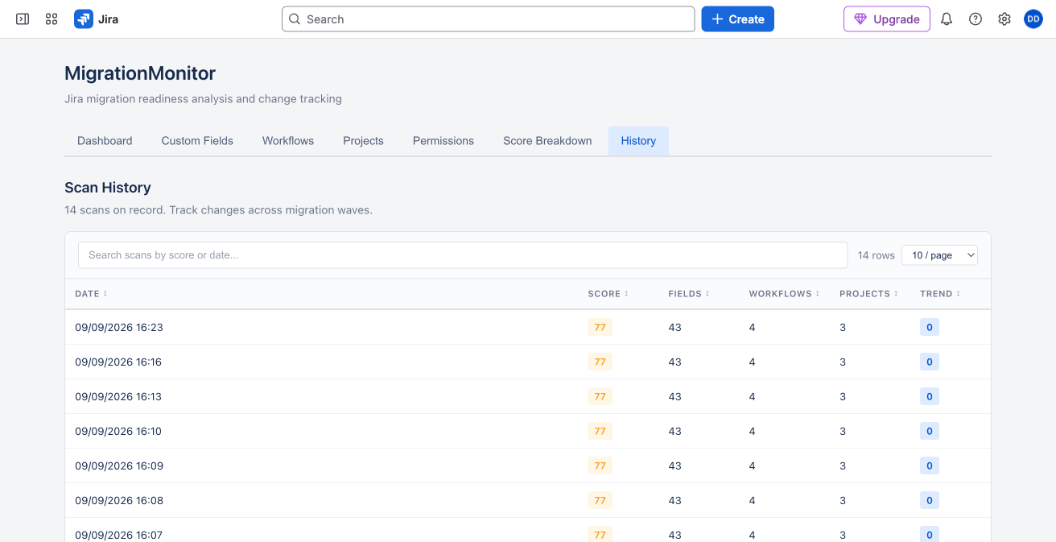Select scan date 09/09/2026 16:09
Image resolution: width=1056 pixels, height=542 pixels.
coord(119,466)
